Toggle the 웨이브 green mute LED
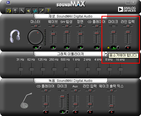Viewport: 141px width, 116px height. point(53,47)
